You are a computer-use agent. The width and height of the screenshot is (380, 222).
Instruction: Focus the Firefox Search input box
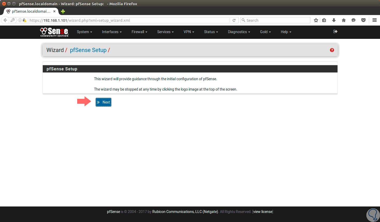pos(275,20)
